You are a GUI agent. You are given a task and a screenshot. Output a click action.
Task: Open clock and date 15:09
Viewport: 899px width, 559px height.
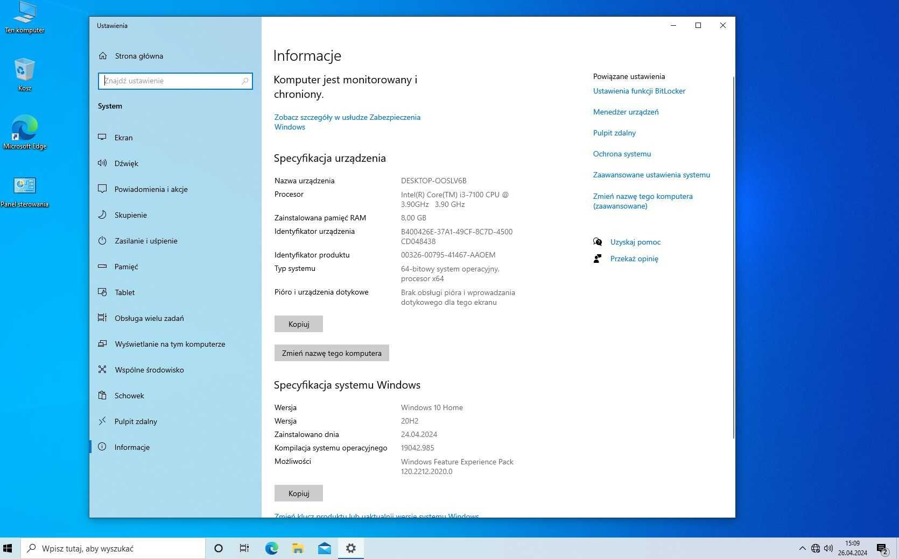click(x=852, y=548)
